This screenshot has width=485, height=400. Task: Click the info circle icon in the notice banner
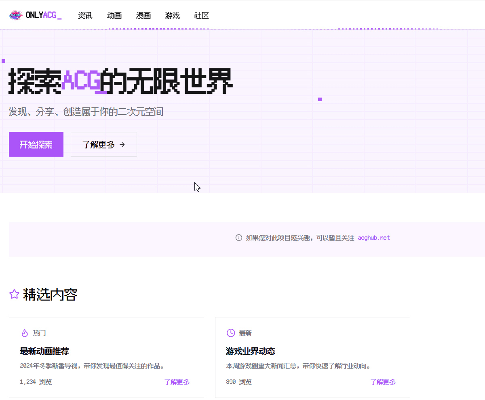point(238,238)
